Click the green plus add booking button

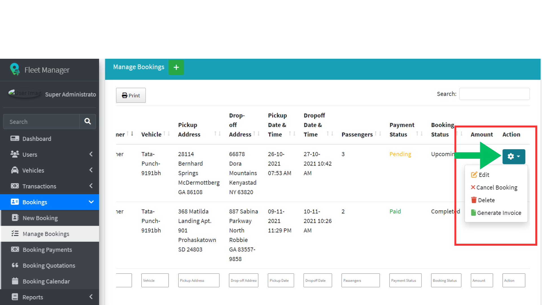pos(176,67)
